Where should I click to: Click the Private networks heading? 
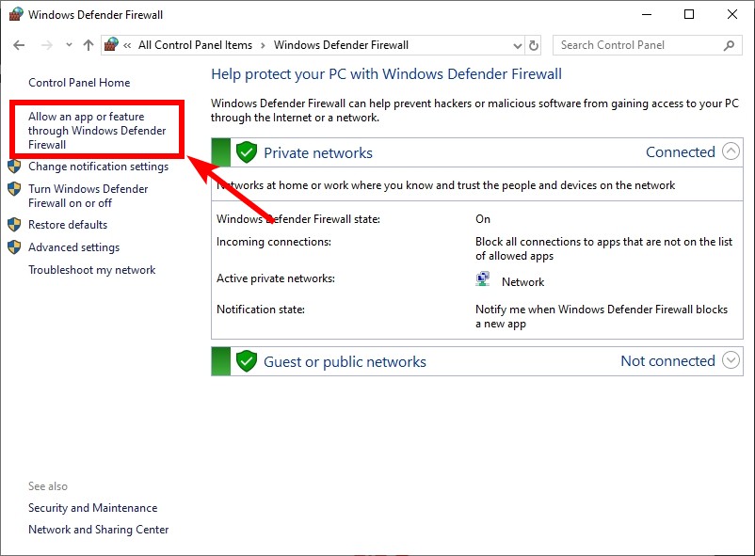tap(318, 153)
